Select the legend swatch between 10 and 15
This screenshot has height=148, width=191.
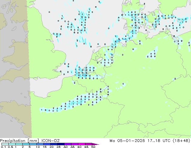(40, 144)
